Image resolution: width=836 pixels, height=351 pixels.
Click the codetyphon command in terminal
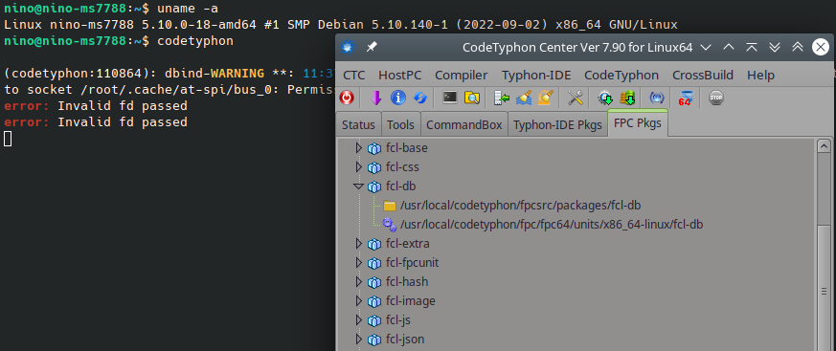(195, 41)
